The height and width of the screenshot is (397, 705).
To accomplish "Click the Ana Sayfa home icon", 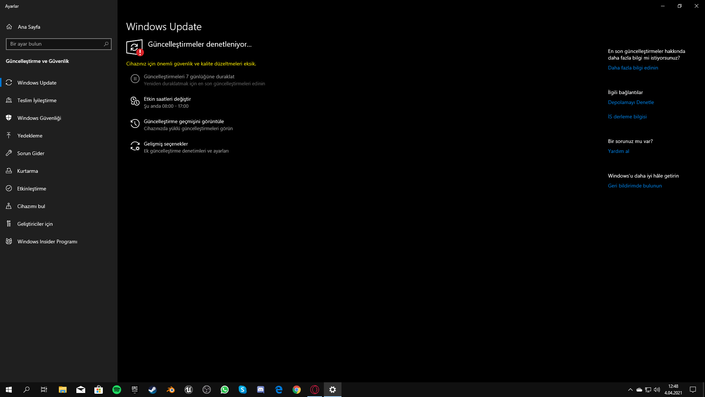I will pyautogui.click(x=9, y=27).
